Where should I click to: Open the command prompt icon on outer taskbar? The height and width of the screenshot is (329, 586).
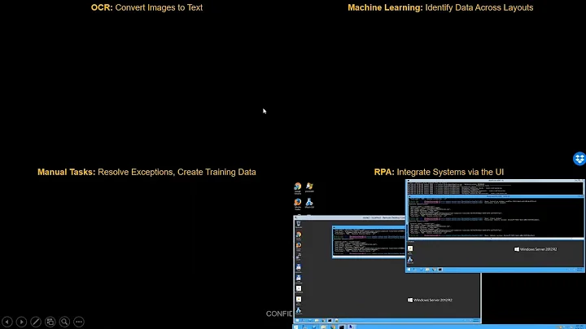pyautogui.click(x=342, y=327)
